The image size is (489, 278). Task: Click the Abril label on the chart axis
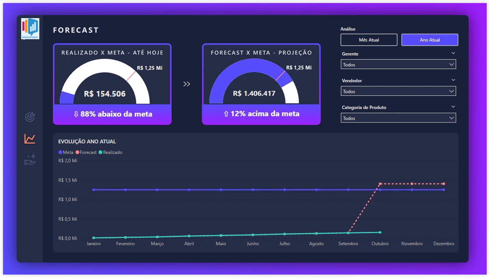[189, 244]
